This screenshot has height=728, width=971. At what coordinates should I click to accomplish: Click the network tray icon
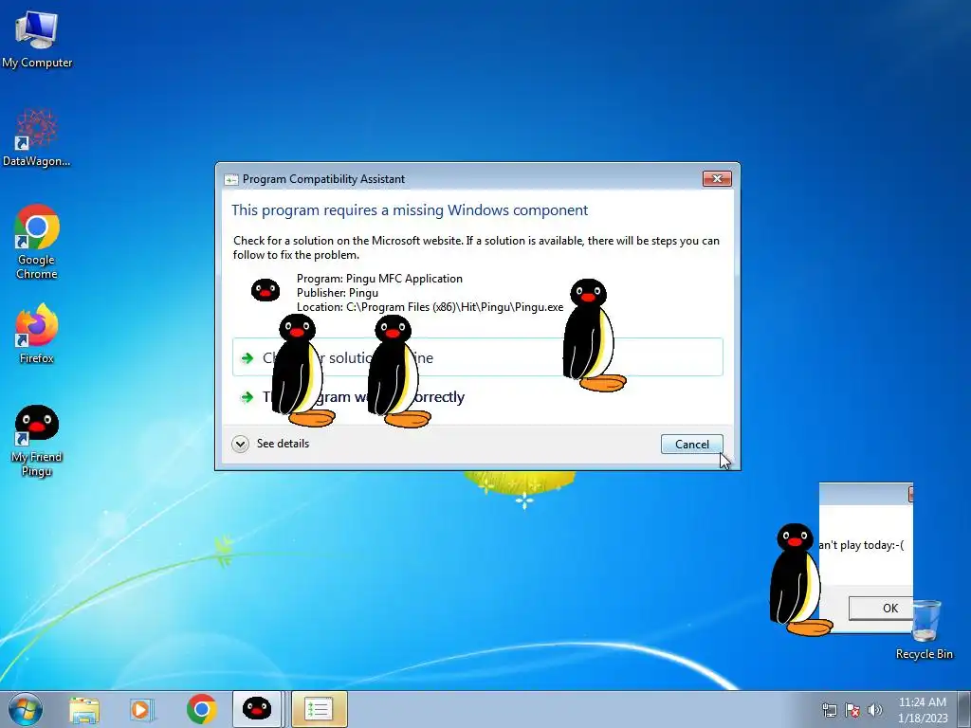(x=829, y=710)
